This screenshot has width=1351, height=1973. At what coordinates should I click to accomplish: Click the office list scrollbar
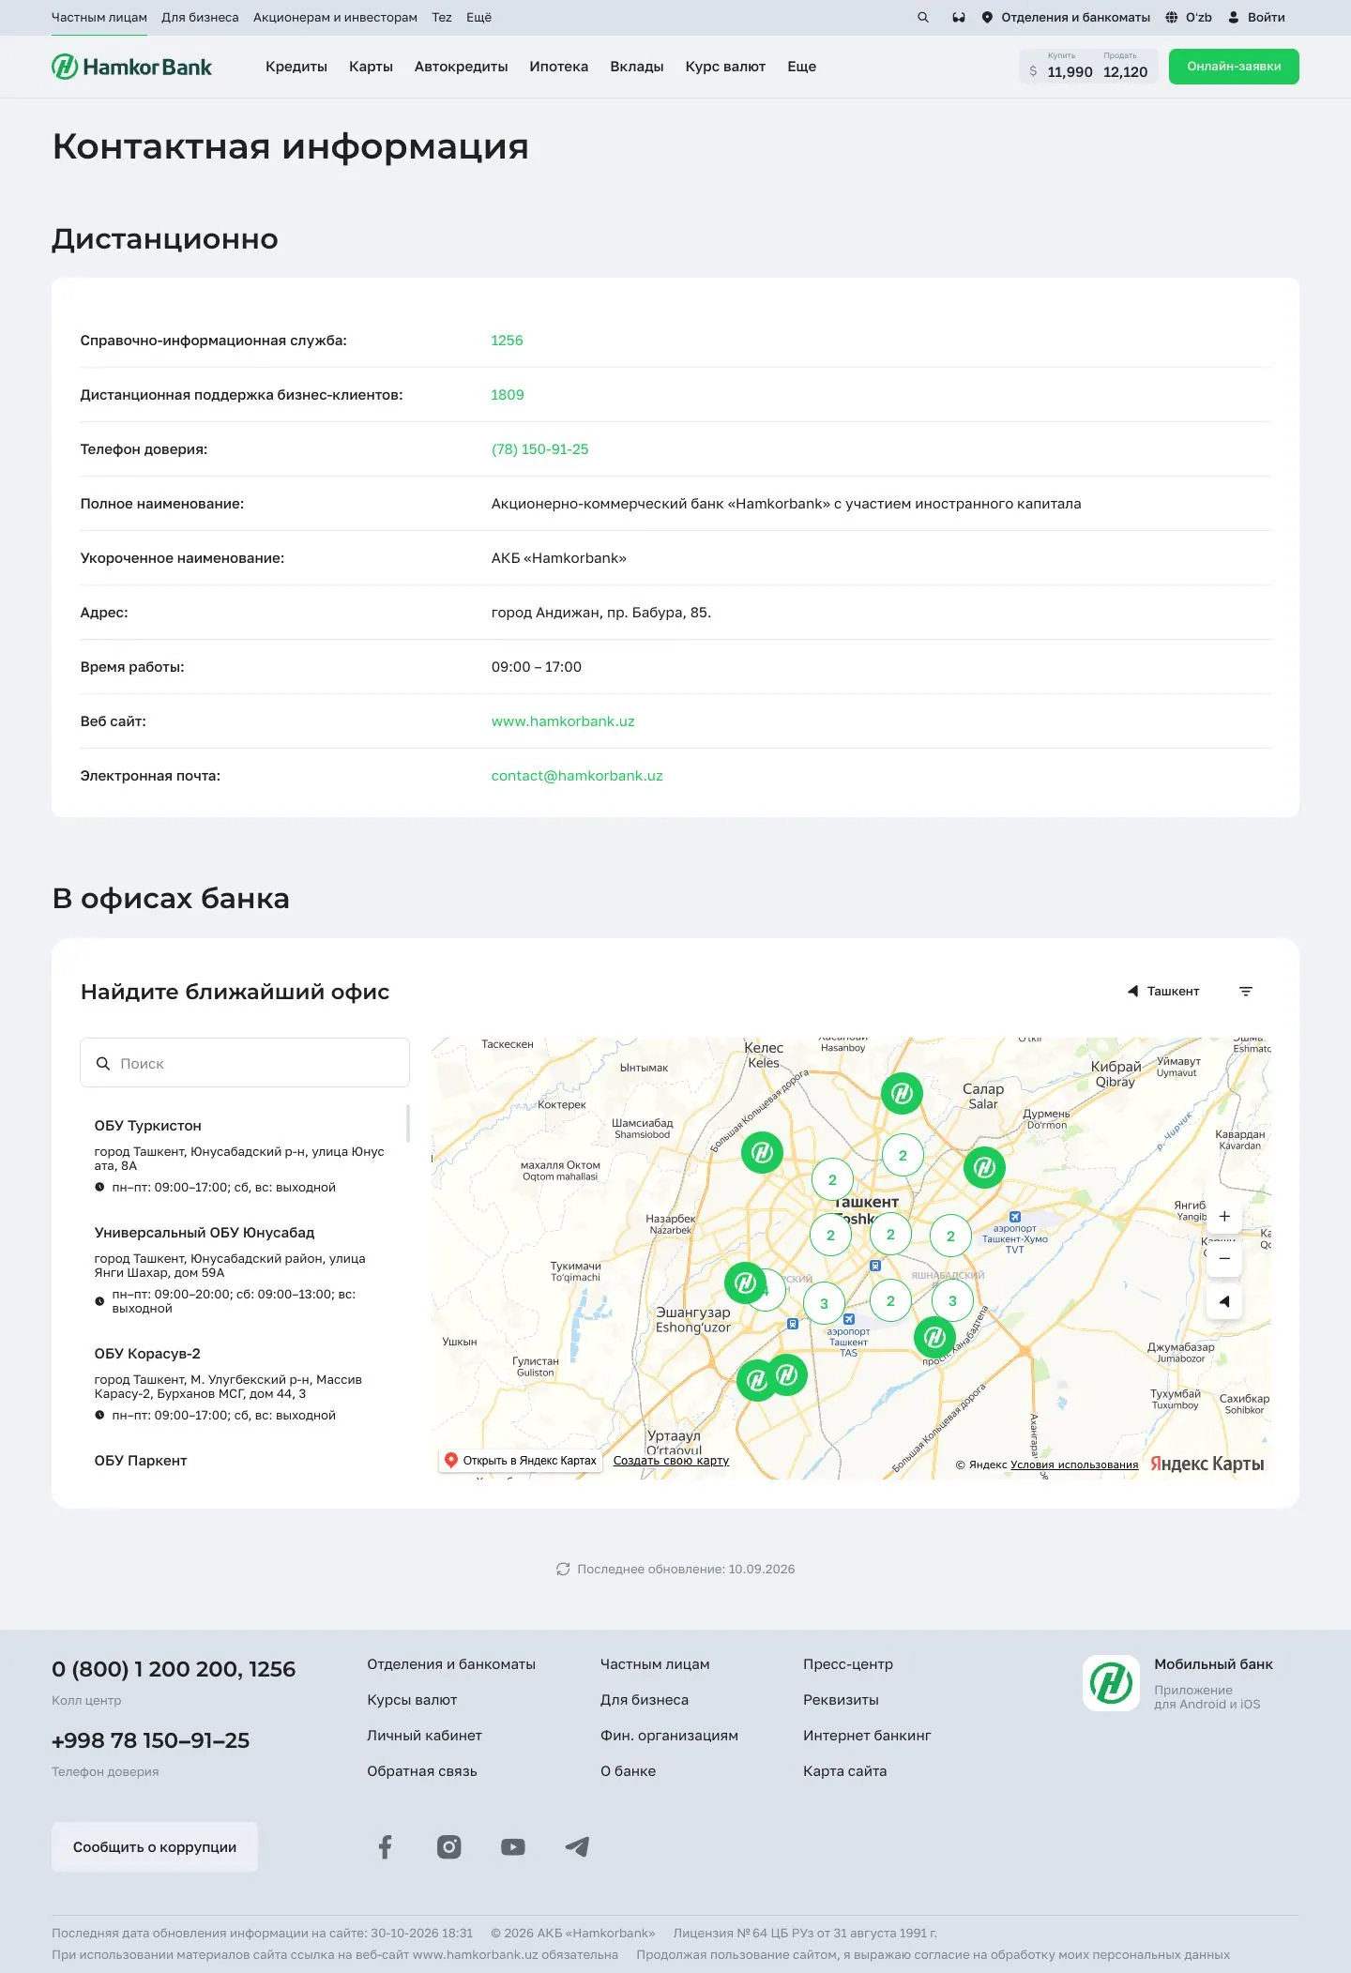tap(408, 1124)
